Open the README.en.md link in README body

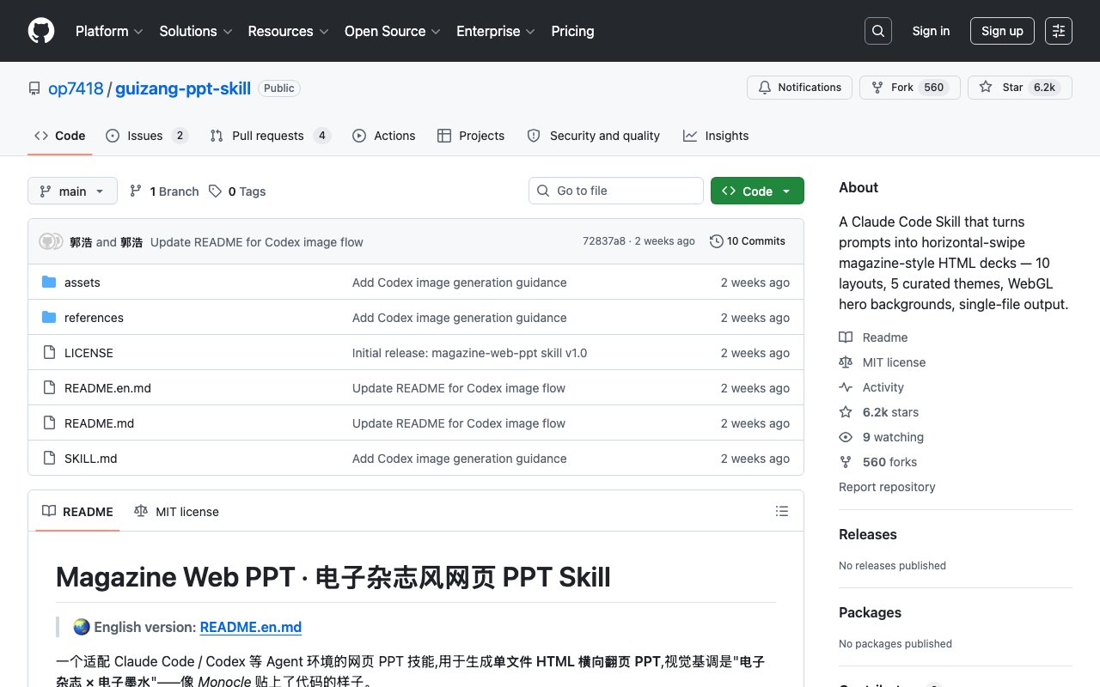click(251, 627)
